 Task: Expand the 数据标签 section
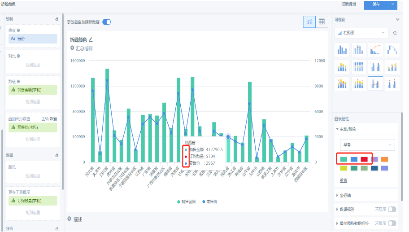pyautogui.click(x=337, y=209)
